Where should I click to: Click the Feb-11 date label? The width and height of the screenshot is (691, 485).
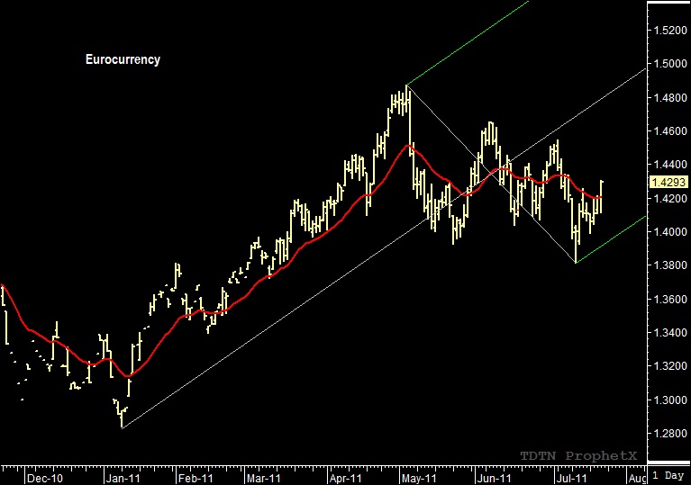pyautogui.click(x=195, y=479)
